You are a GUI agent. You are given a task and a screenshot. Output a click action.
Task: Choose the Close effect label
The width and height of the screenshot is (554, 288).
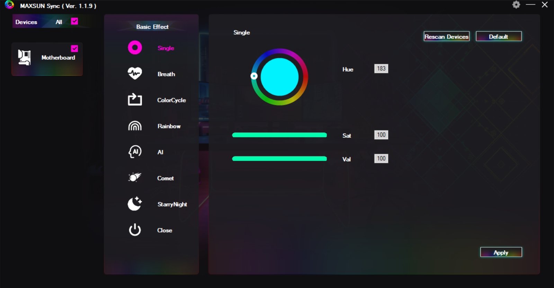click(164, 230)
